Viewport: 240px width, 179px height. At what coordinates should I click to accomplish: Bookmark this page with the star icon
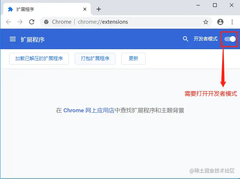point(205,22)
